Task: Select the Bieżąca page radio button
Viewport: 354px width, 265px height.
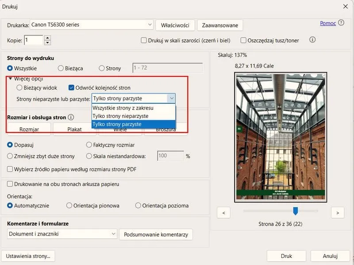Action: (x=61, y=68)
